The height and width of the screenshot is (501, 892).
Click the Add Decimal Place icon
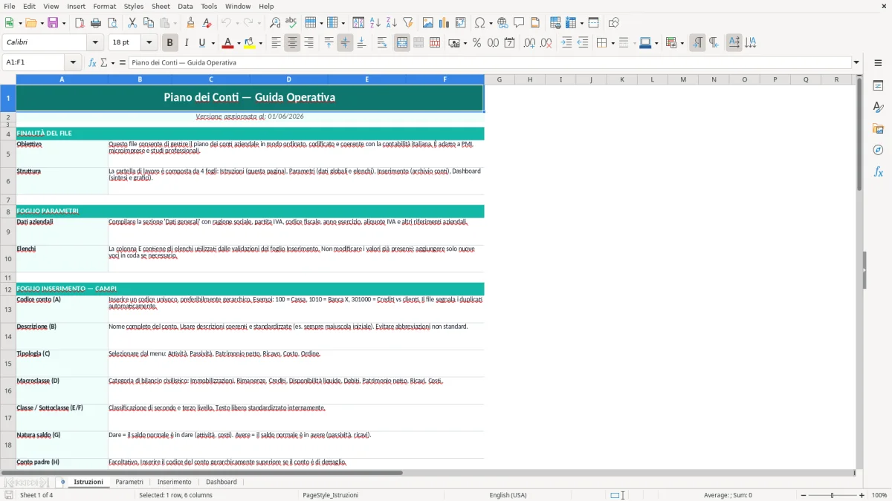click(530, 43)
